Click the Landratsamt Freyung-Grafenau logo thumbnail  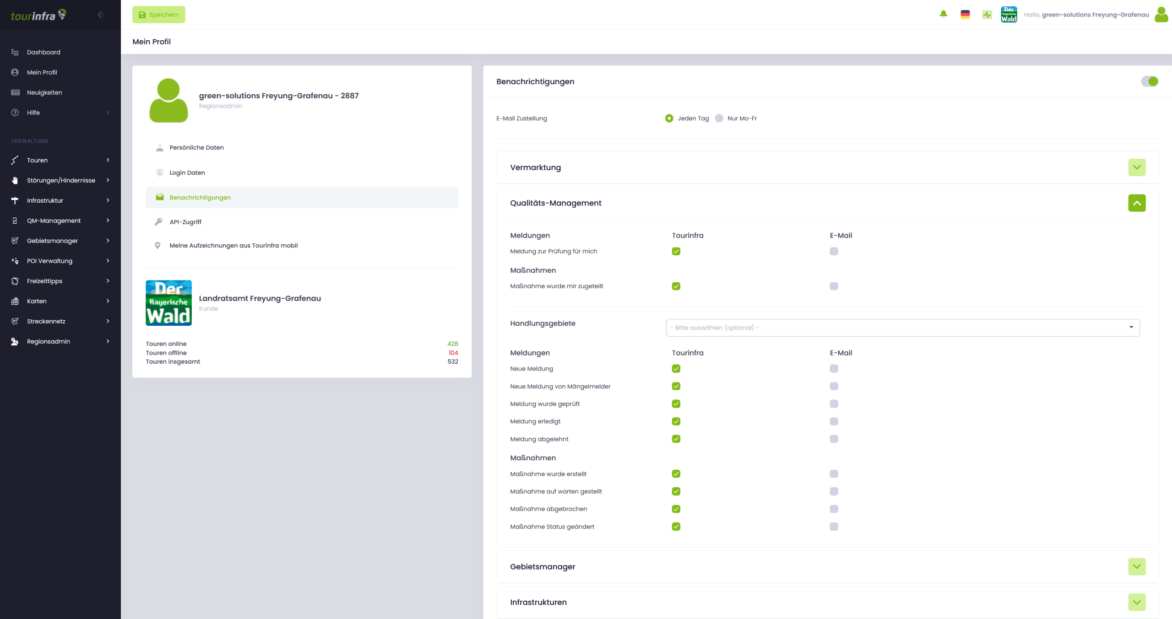pyautogui.click(x=168, y=303)
